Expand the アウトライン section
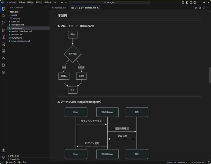Screen dimensions: 211x164 15,156
